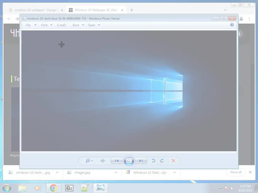Expand the Print dropdown arrow
Screen dimensions: 258x193
point(51,25)
